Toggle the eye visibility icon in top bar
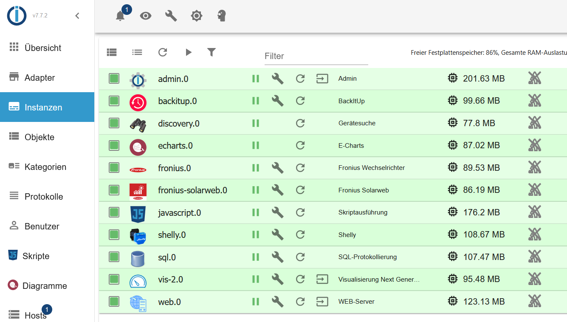 click(x=146, y=16)
